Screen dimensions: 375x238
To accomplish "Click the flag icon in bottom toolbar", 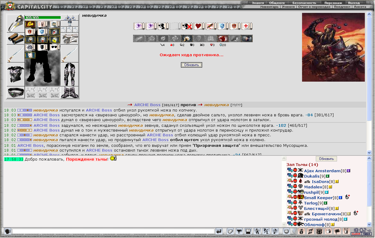I will [x=337, y=231].
